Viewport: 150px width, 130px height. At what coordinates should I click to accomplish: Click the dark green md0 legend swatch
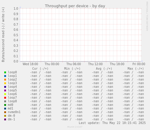(x=5, y=105)
